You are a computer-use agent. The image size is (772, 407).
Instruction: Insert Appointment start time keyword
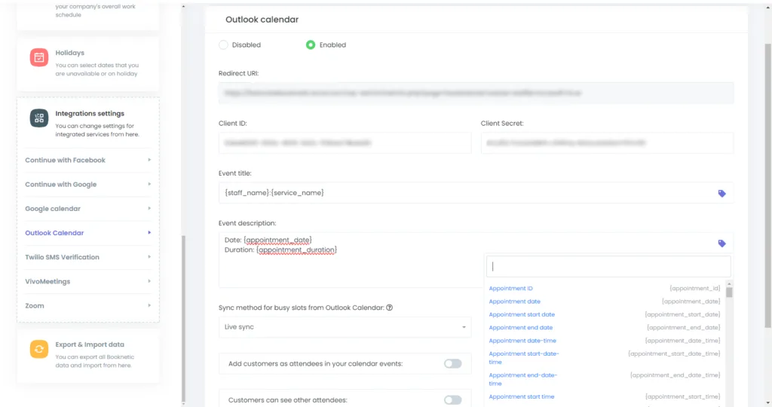(522, 396)
